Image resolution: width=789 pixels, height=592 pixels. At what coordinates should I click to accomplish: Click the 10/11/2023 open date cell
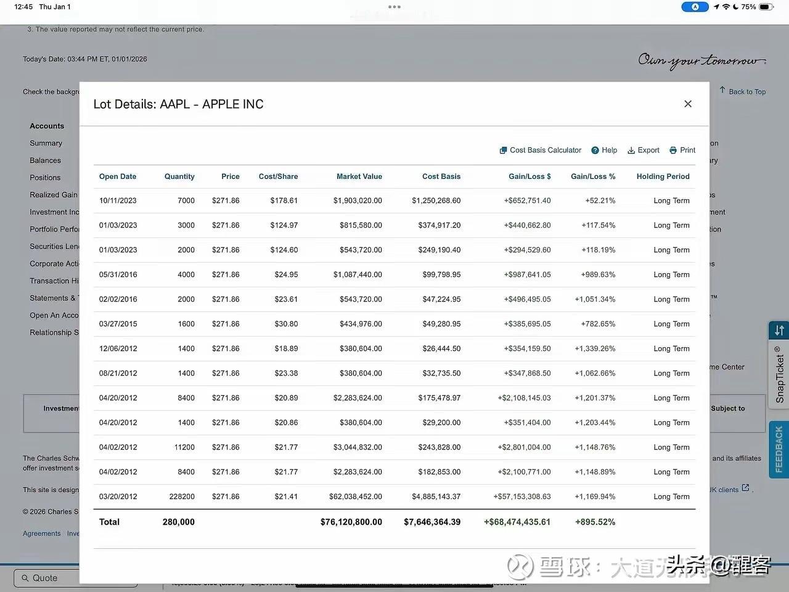pos(118,200)
